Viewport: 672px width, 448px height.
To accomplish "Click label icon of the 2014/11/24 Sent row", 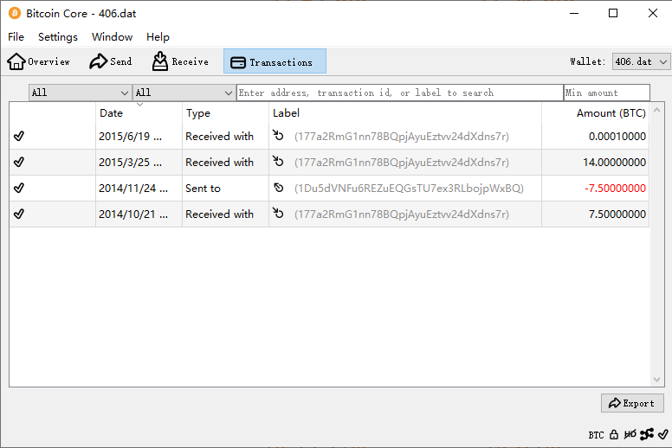I will 278,188.
